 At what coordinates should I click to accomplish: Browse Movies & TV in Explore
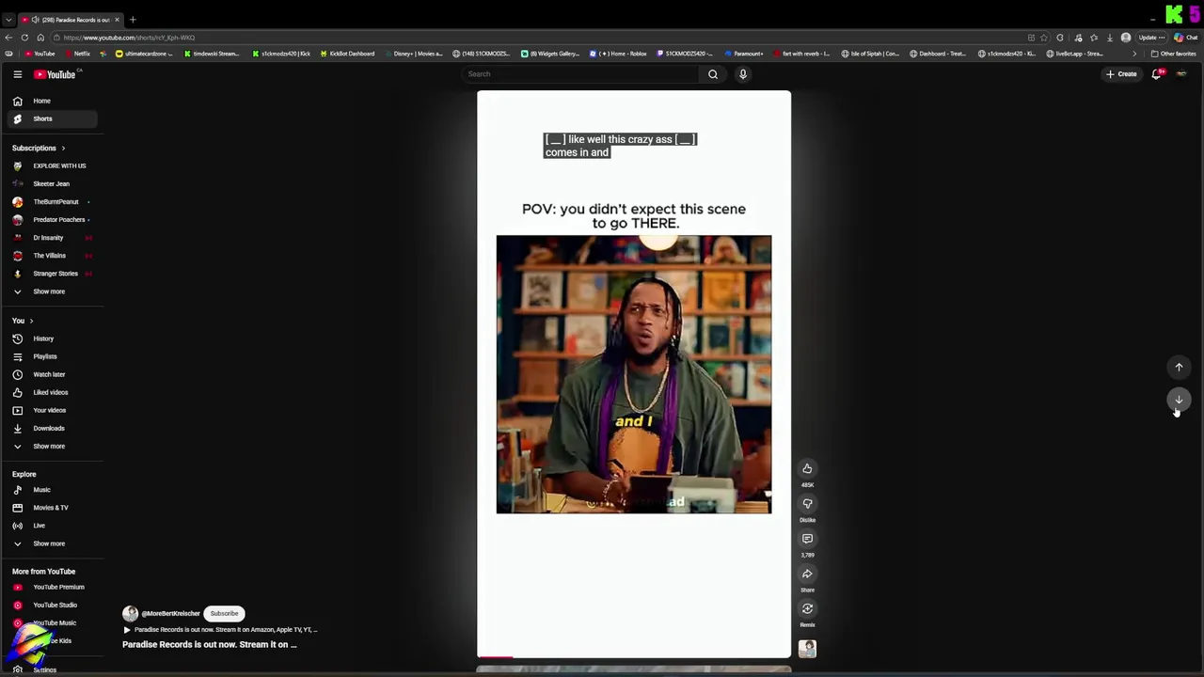click(53, 508)
